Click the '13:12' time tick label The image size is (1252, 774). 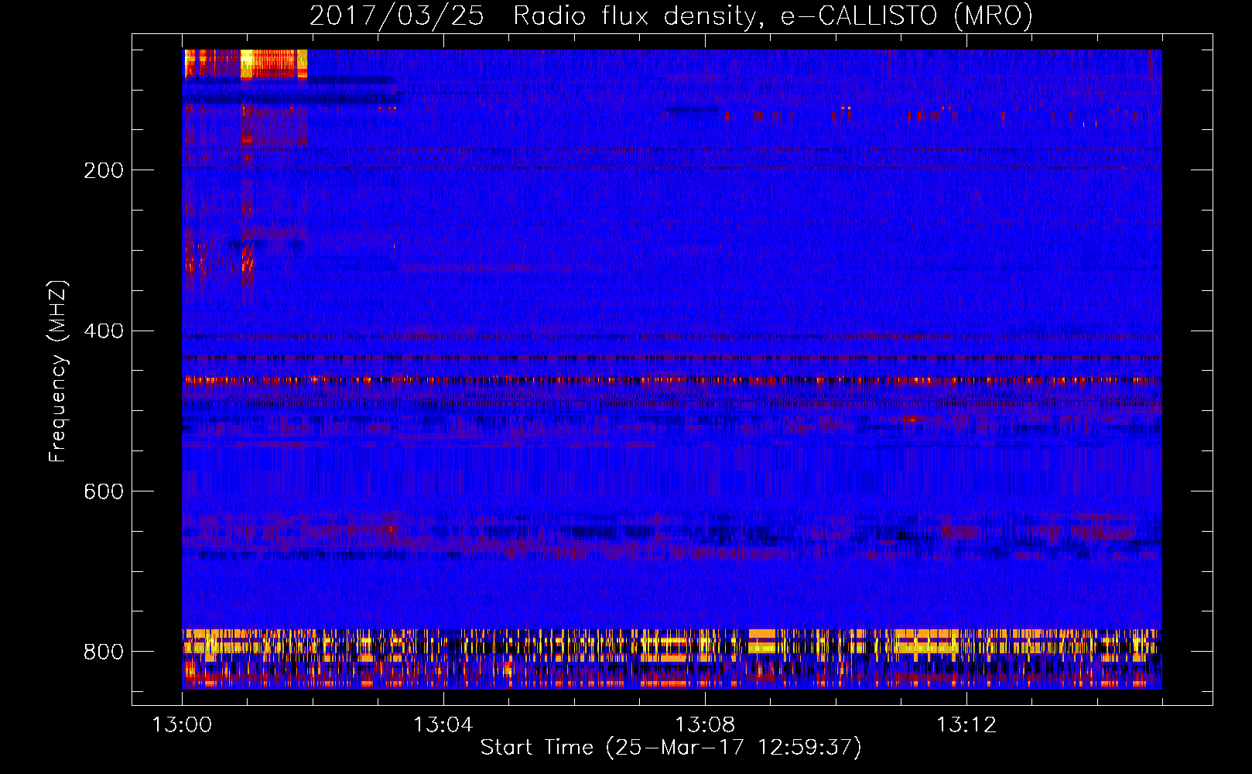(x=966, y=725)
